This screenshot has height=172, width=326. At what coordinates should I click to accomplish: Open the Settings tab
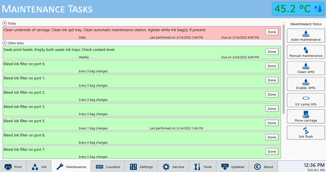click(141, 167)
